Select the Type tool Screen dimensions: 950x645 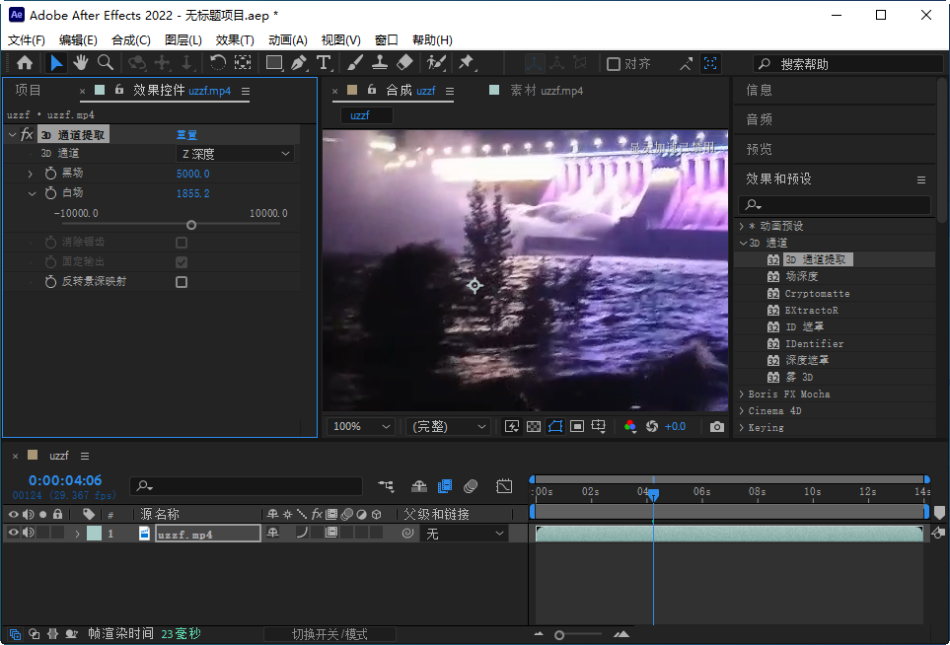tap(323, 63)
